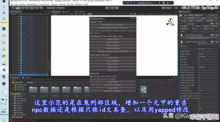Open the Tag dropdown in Inspector
Viewport: 220px width, 122px height.
click(193, 18)
